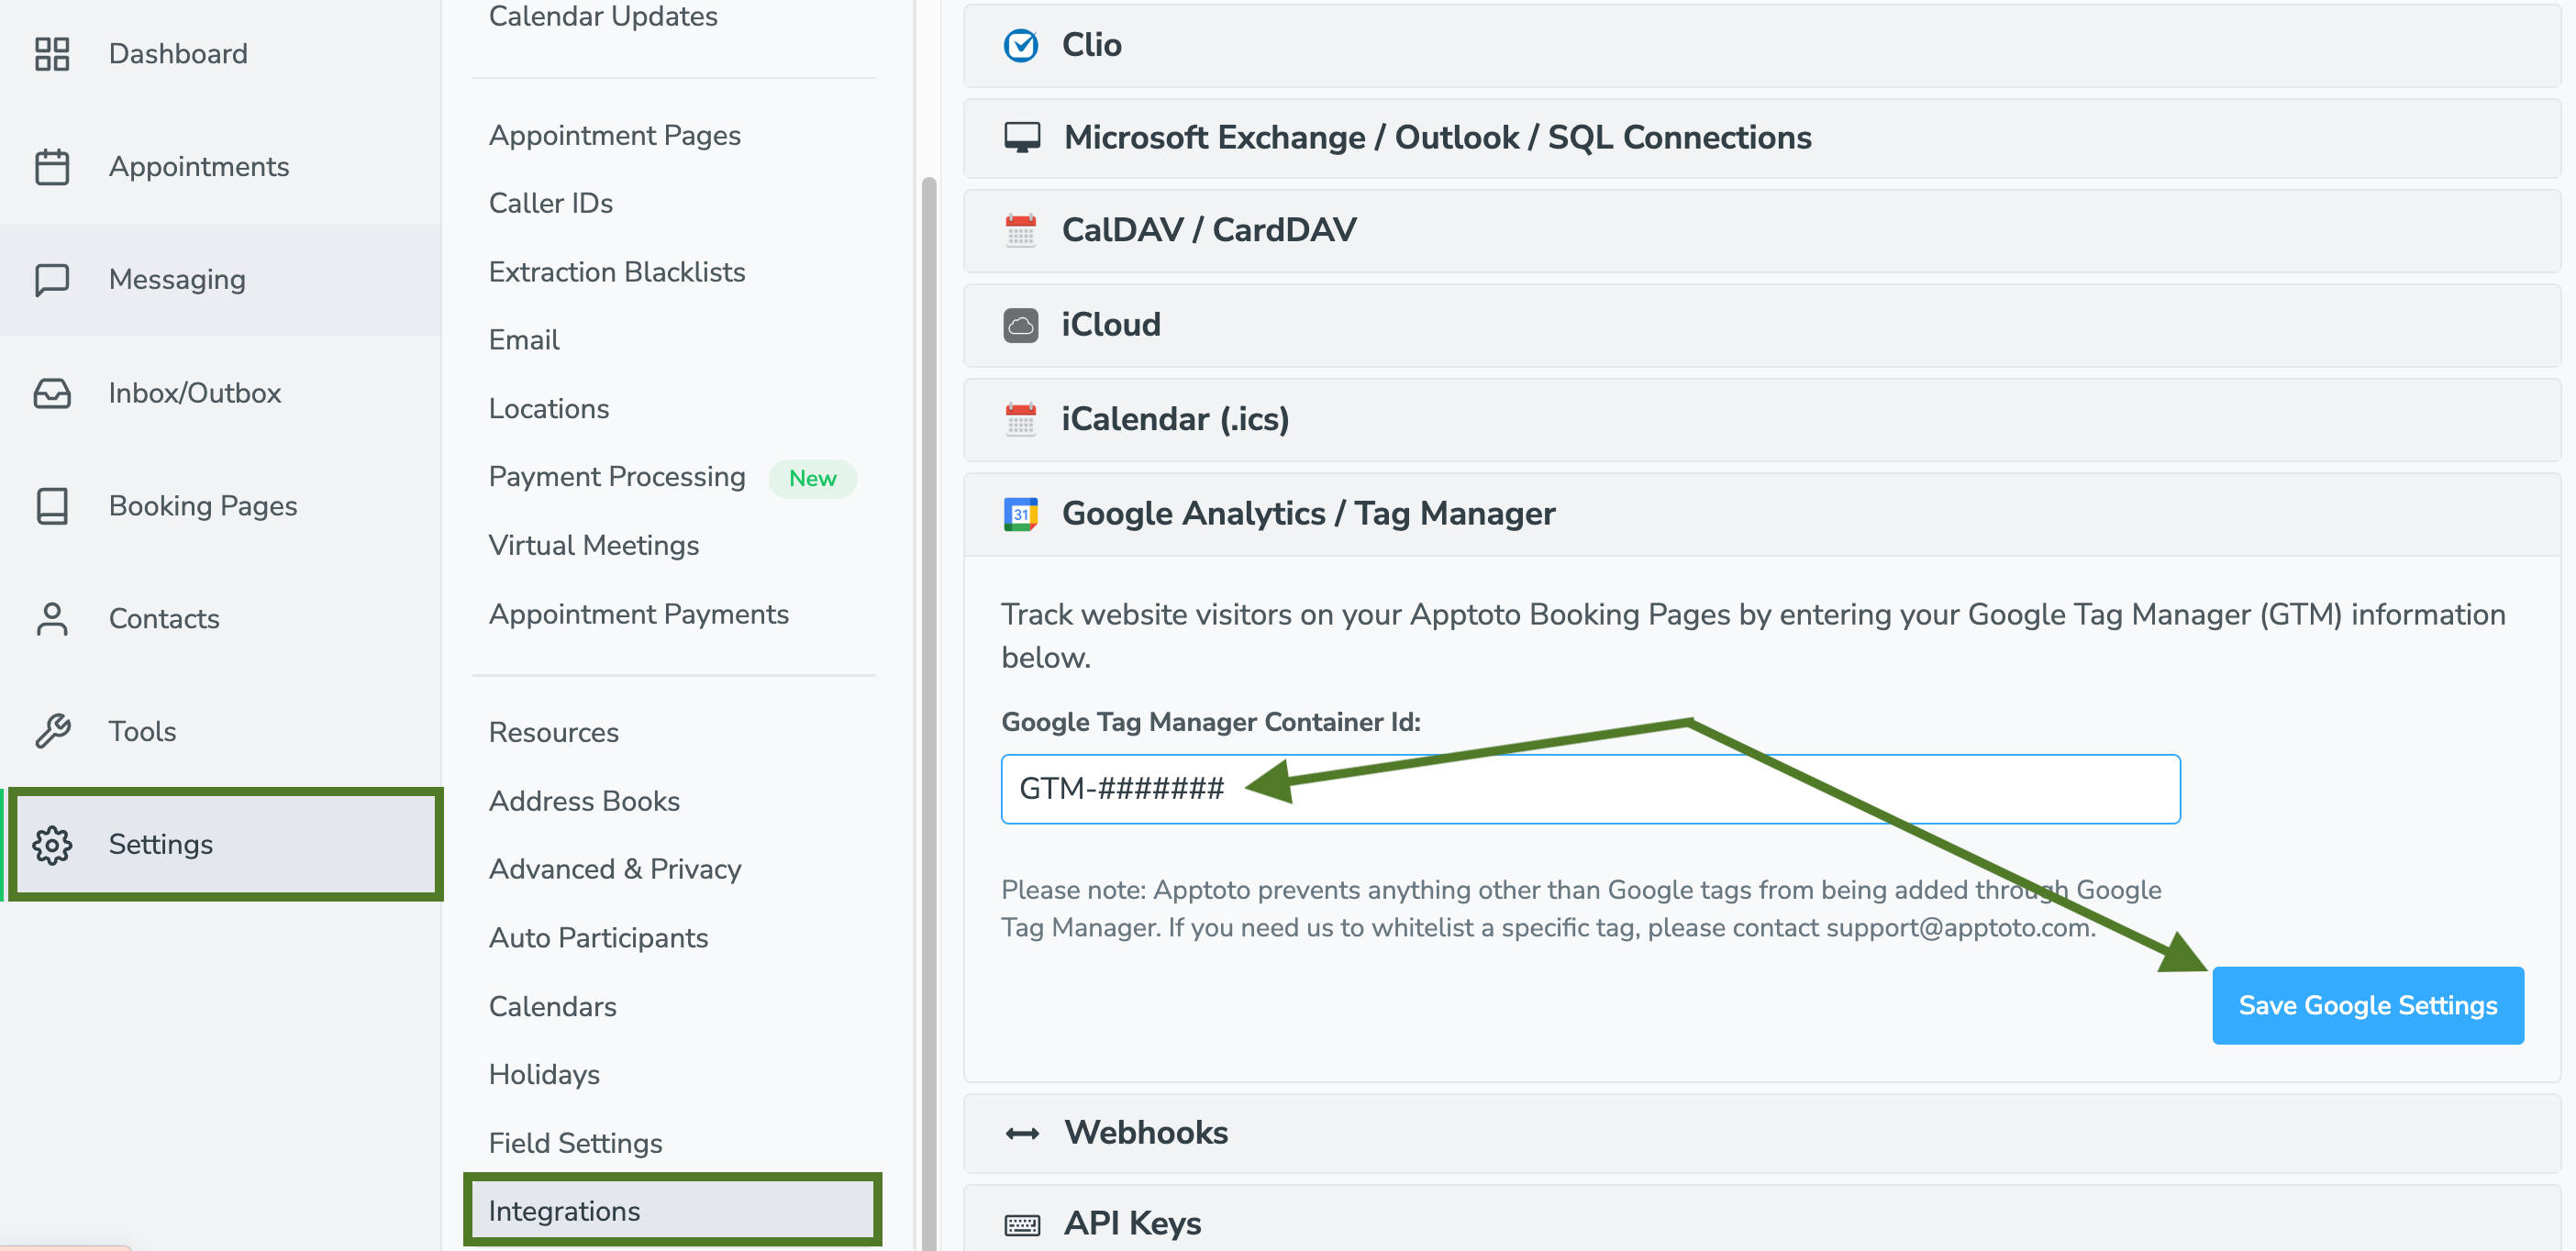The height and width of the screenshot is (1251, 2576).
Task: Open Email settings page
Action: point(524,340)
